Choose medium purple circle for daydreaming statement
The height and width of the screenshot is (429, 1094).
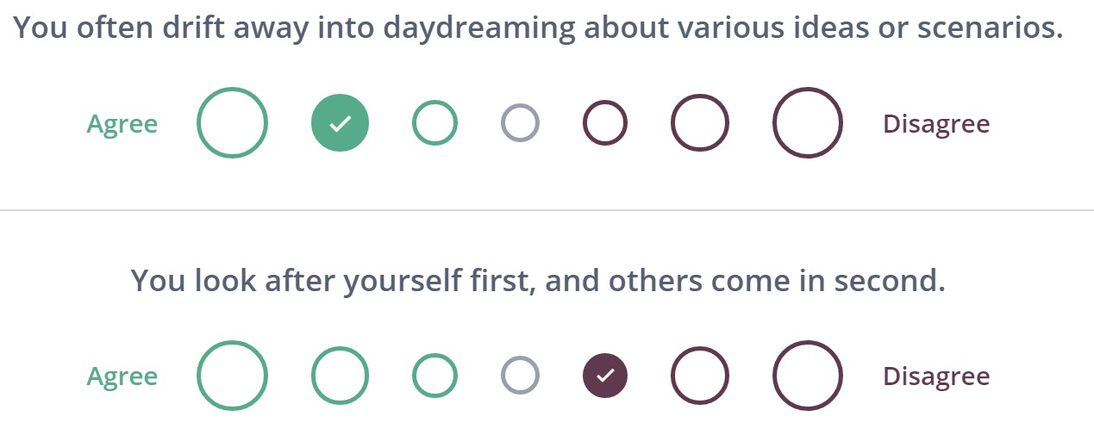coord(700,123)
